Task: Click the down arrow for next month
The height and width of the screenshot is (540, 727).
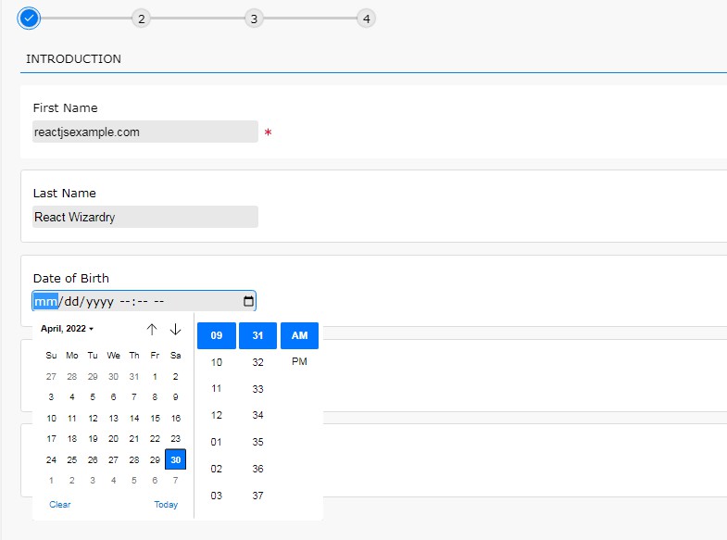Action: coord(175,329)
